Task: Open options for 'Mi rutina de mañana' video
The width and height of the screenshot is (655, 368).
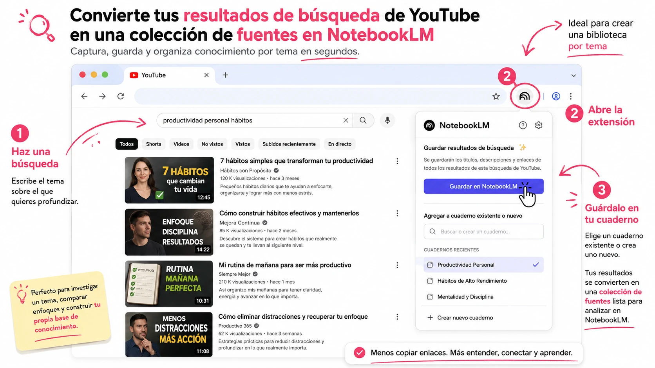Action: click(x=397, y=265)
